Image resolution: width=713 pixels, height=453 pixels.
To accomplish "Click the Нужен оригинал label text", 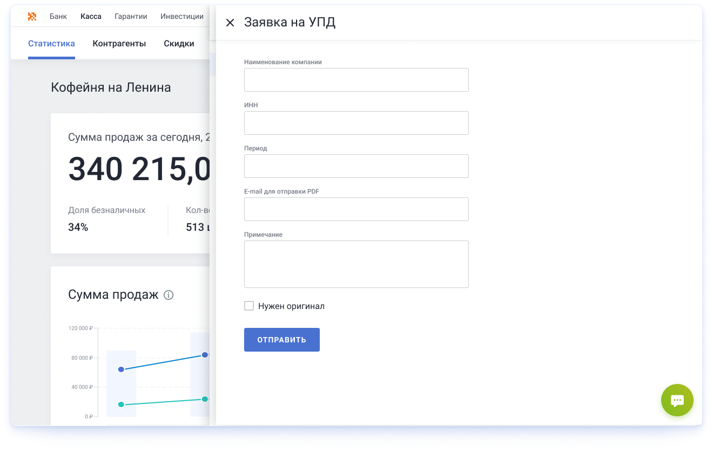I will (291, 306).
